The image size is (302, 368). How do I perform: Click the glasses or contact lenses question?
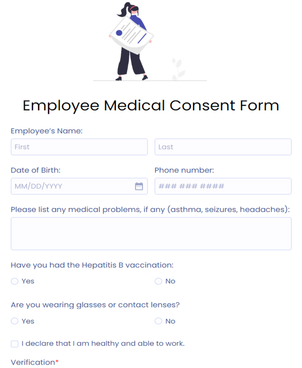pyautogui.click(x=95, y=305)
